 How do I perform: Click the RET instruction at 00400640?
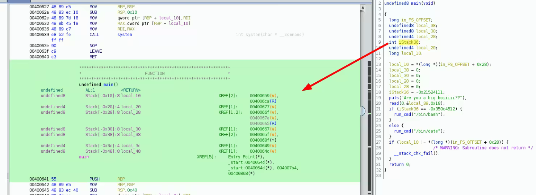(x=93, y=57)
